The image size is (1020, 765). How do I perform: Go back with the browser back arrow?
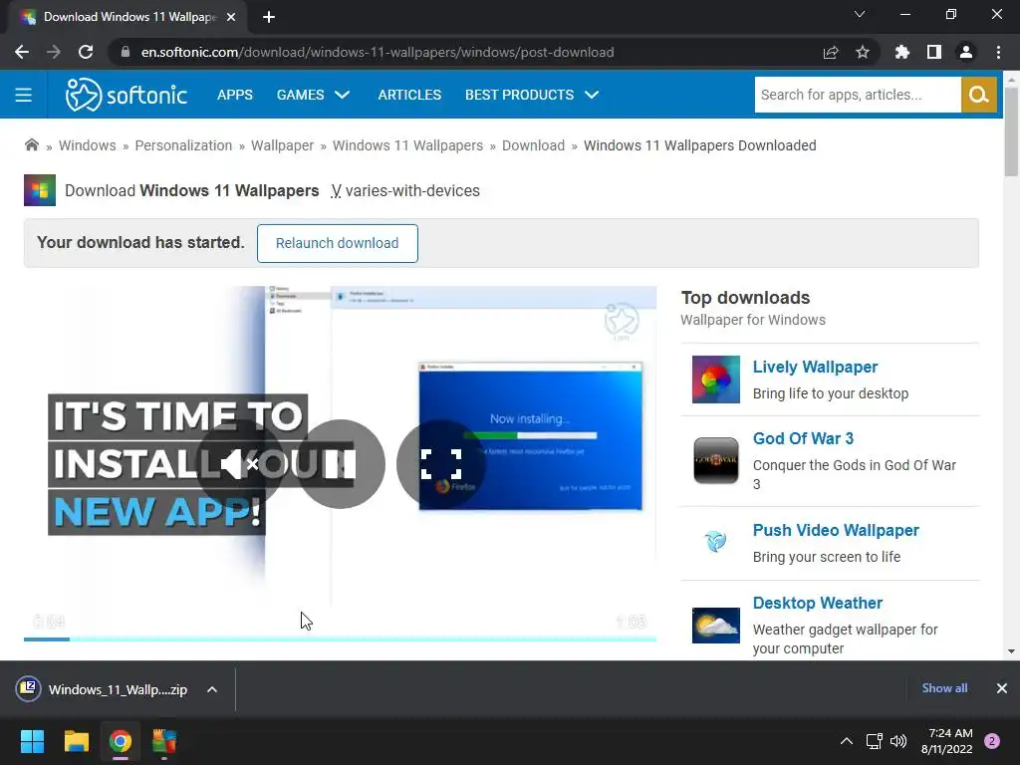[x=22, y=52]
